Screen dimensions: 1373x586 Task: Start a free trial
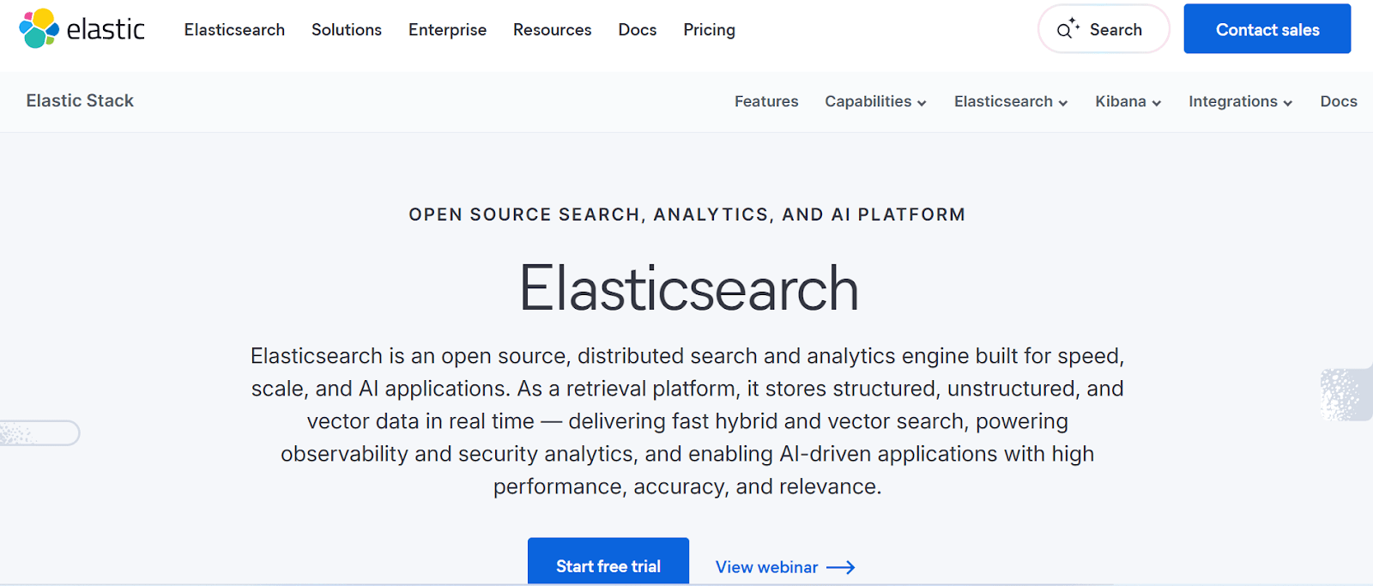point(608,565)
